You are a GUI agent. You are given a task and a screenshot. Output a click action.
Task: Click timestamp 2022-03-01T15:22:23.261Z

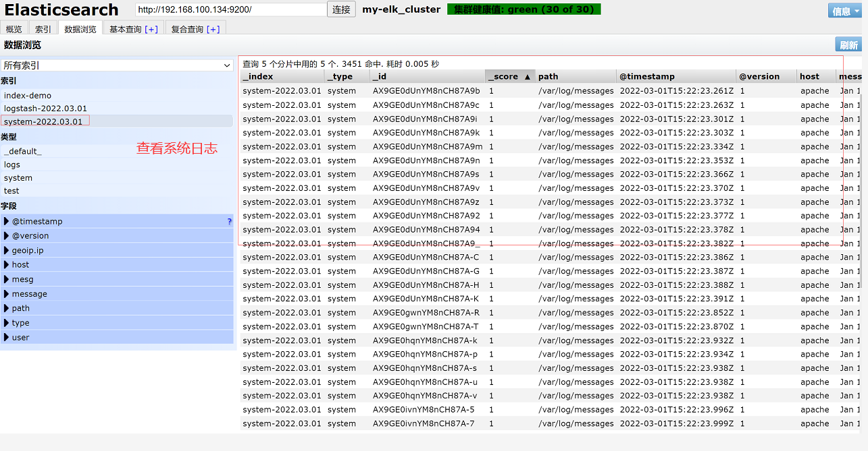677,91
